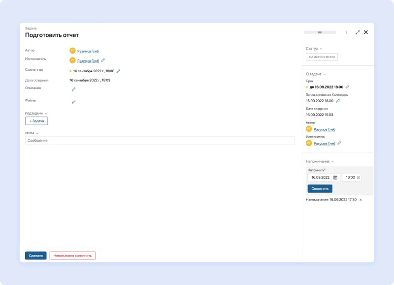Click the pencil icon beside Описание
Image resolution: width=394 pixels, height=285 pixels.
73,89
